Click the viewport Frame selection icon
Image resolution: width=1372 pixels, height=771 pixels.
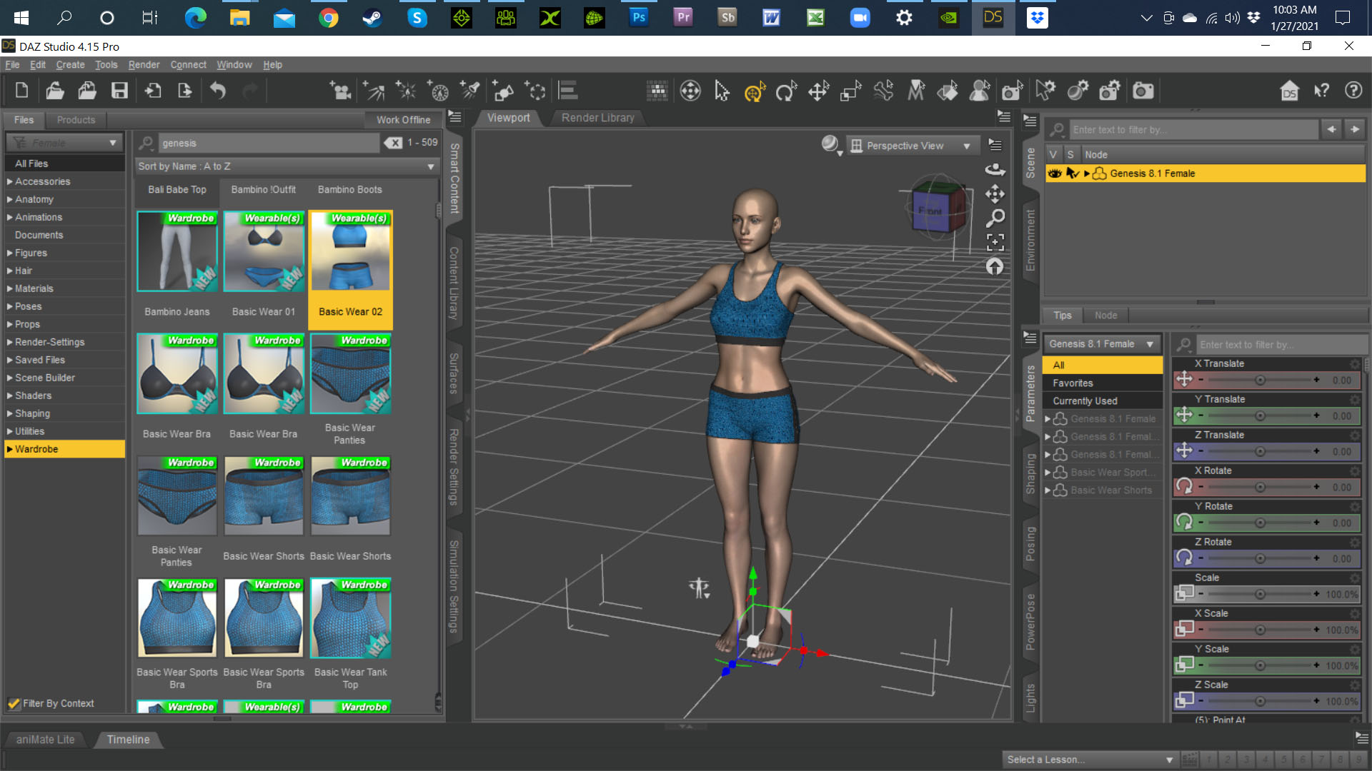(x=995, y=242)
